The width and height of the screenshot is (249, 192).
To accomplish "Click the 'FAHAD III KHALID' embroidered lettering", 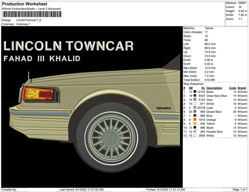I will click(42, 58).
